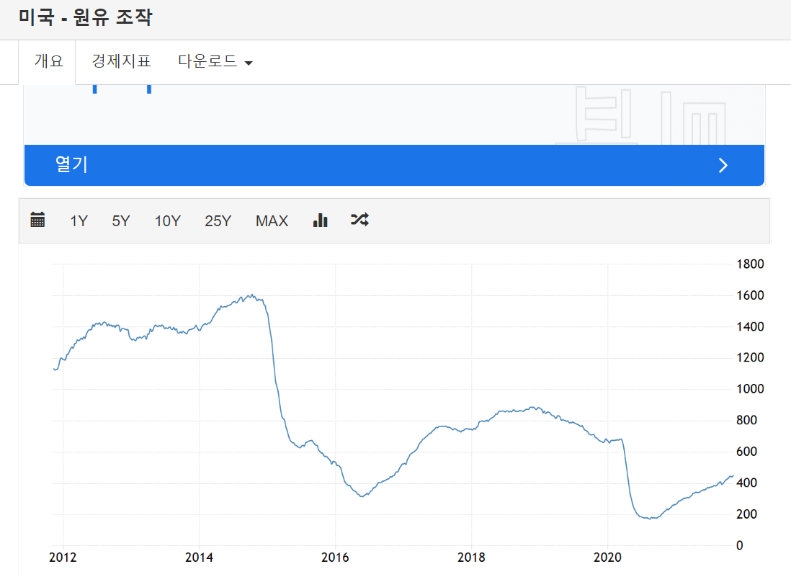The height and width of the screenshot is (577, 791).
Task: Set chart range to 10Y
Action: [167, 221]
